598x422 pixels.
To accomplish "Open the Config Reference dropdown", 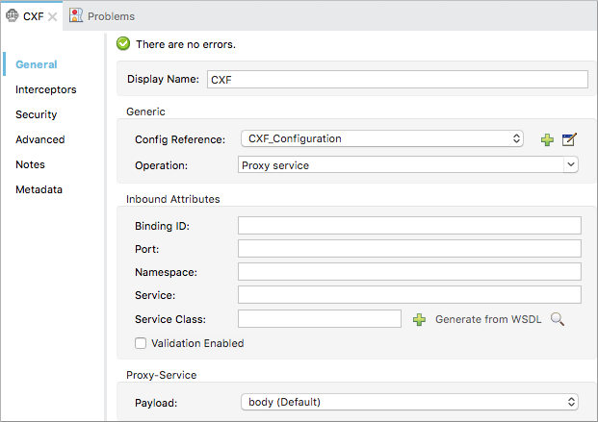I will [x=381, y=138].
